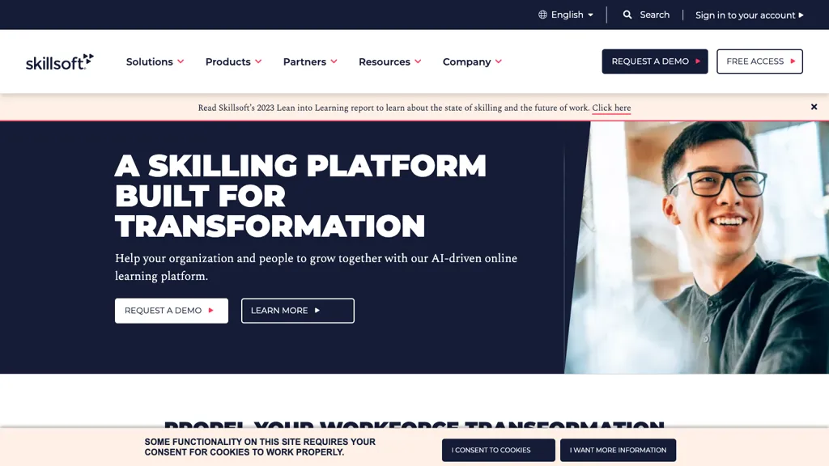The image size is (829, 466).
Task: Click the Skillsoft logo
Action: 58,61
